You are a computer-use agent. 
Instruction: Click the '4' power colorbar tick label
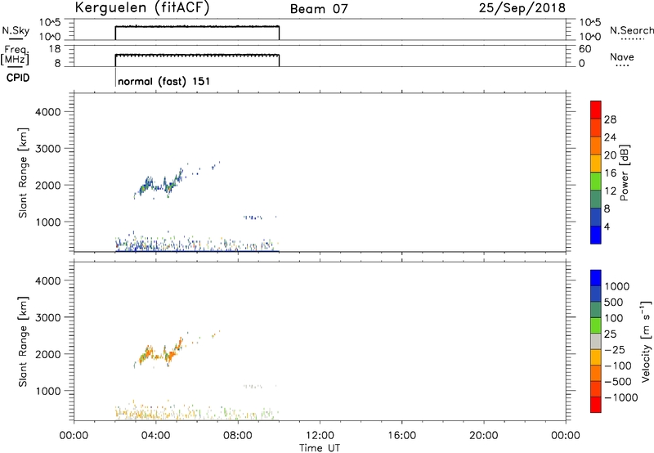click(x=607, y=226)
